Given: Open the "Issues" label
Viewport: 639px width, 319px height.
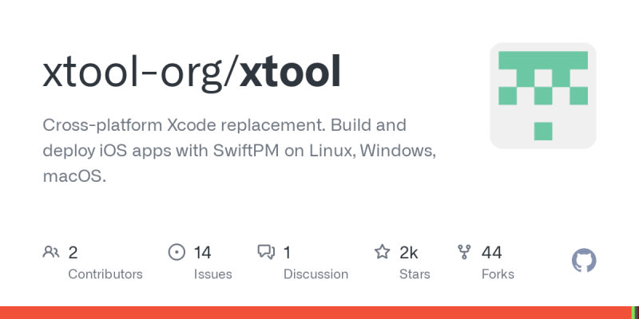Looking at the screenshot, I should 212,274.
